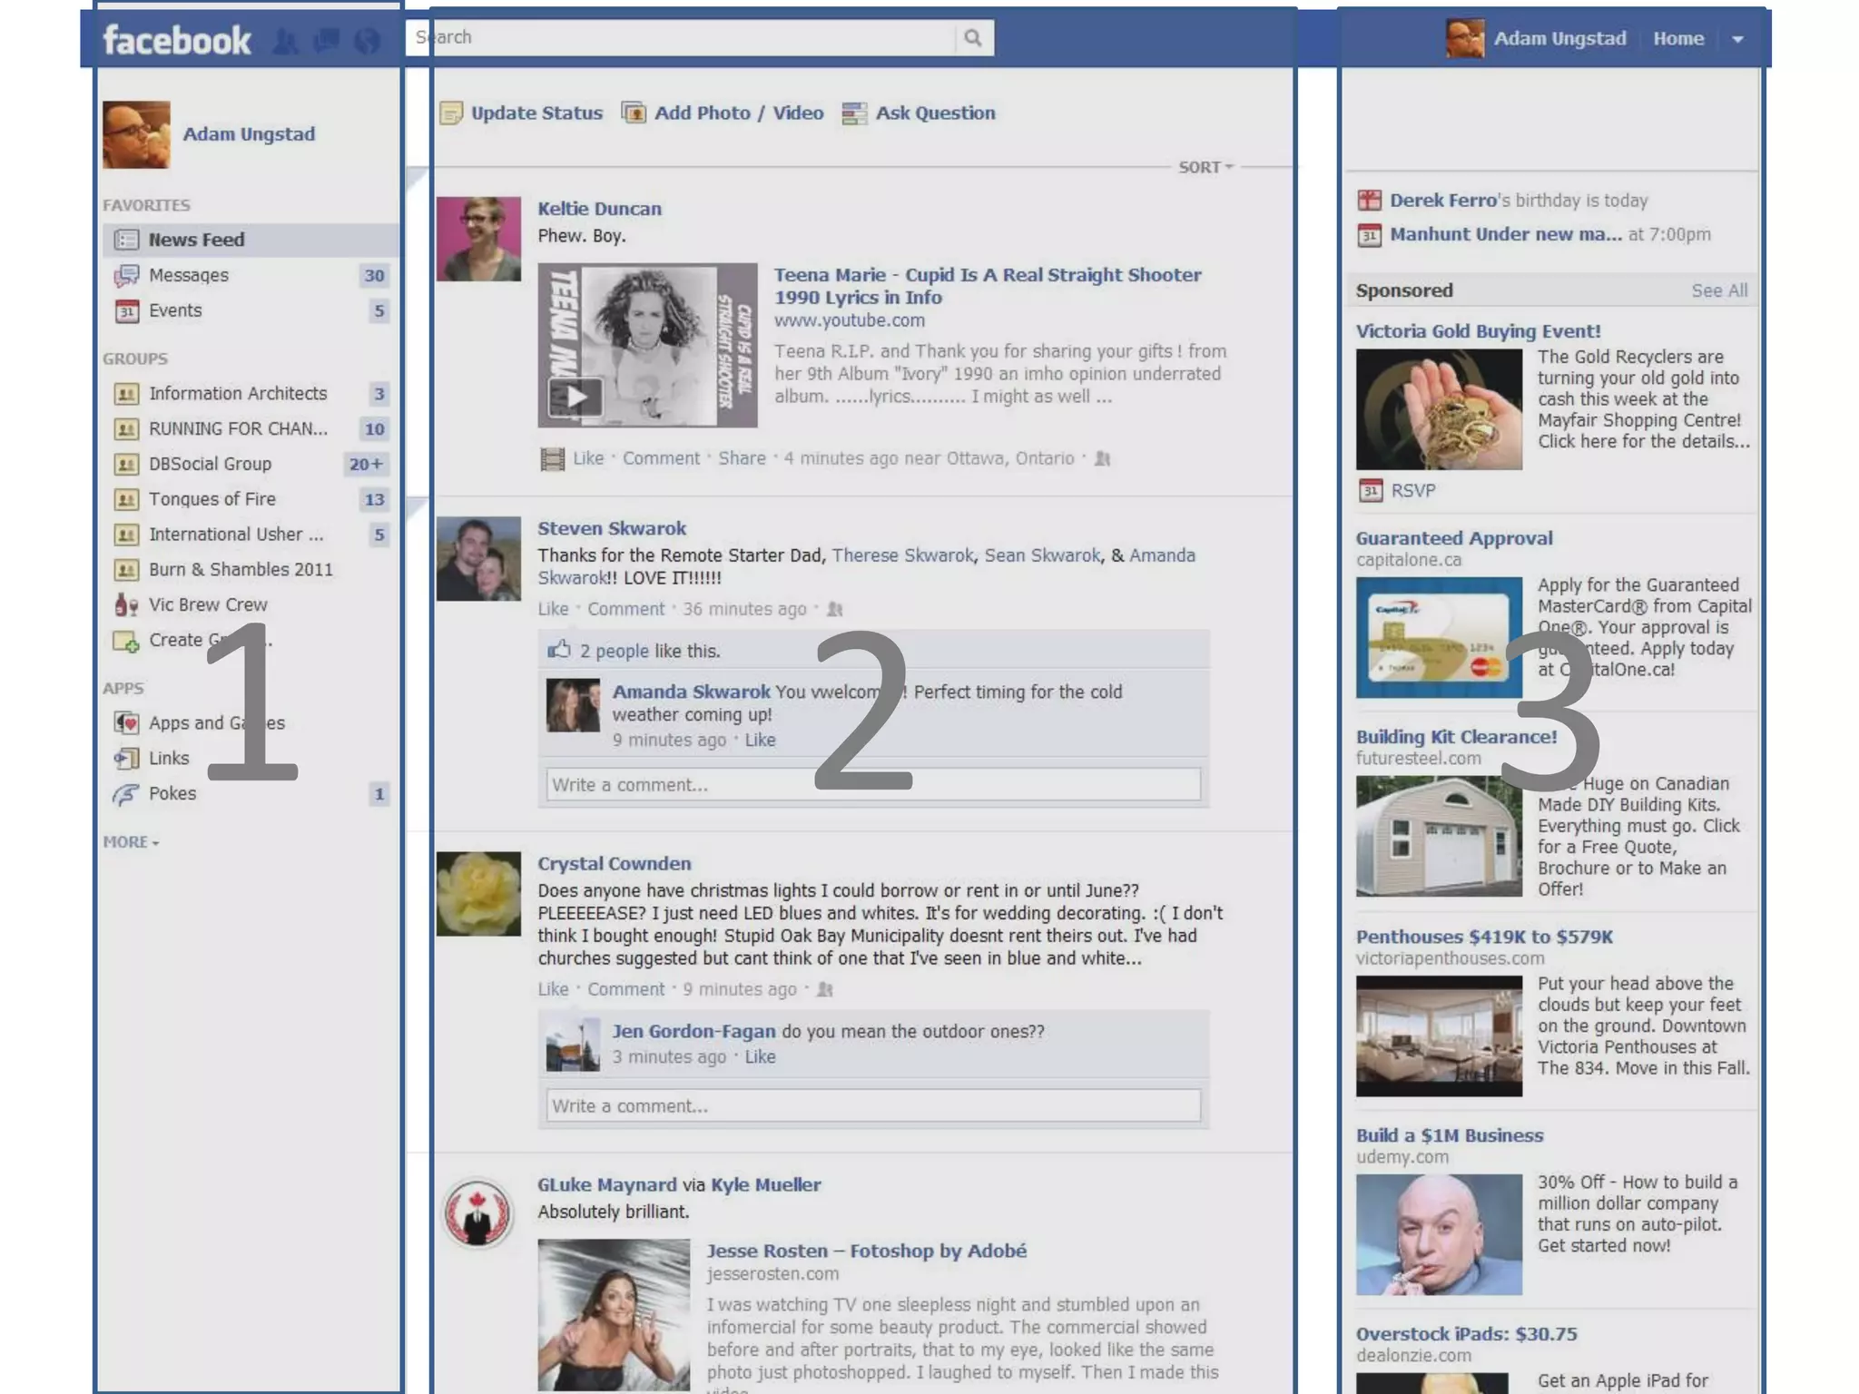The width and height of the screenshot is (1859, 1394).
Task: Click Home in the top bar
Action: coord(1677,39)
